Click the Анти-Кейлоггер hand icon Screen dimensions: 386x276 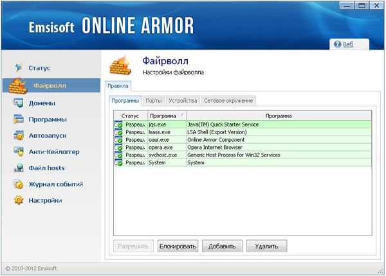[19, 151]
